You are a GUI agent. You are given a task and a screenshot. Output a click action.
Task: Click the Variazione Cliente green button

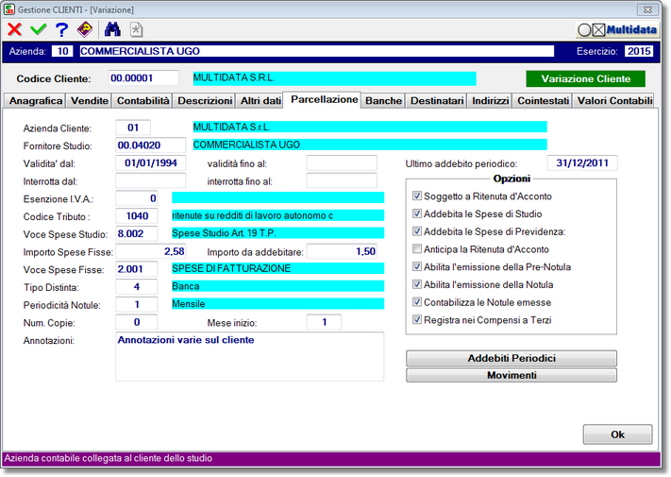(585, 78)
